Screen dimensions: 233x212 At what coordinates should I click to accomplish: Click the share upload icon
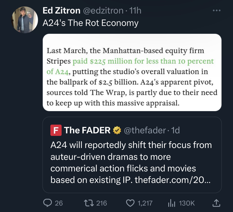point(216,203)
